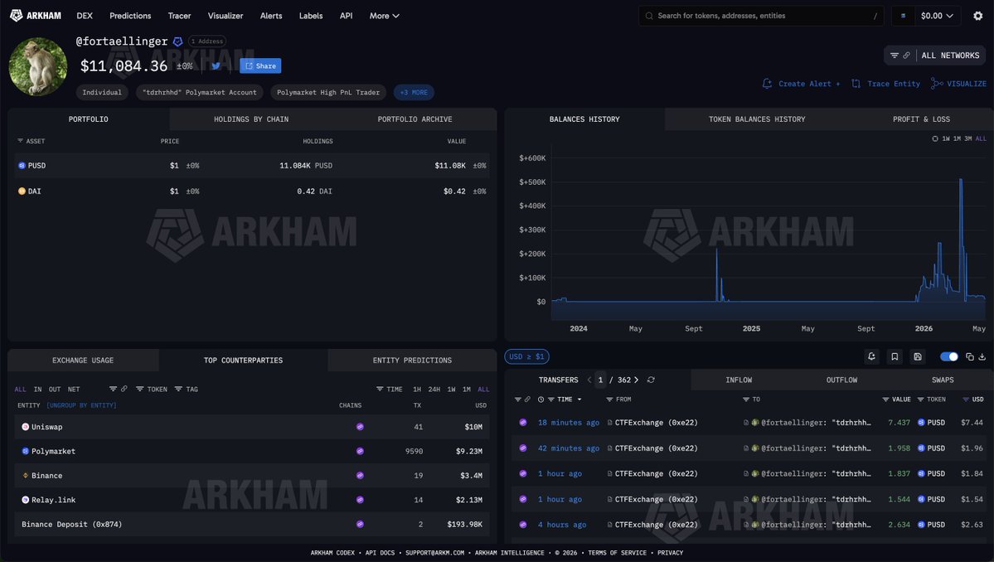Expand the More navigation dropdown
The image size is (994, 562).
[x=384, y=16]
